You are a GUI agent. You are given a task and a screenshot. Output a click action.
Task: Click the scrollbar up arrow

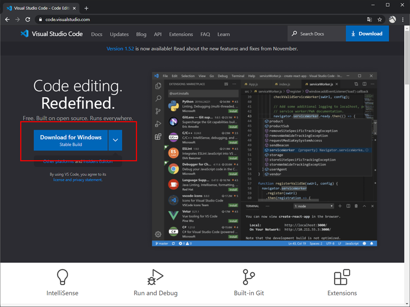(x=407, y=28)
